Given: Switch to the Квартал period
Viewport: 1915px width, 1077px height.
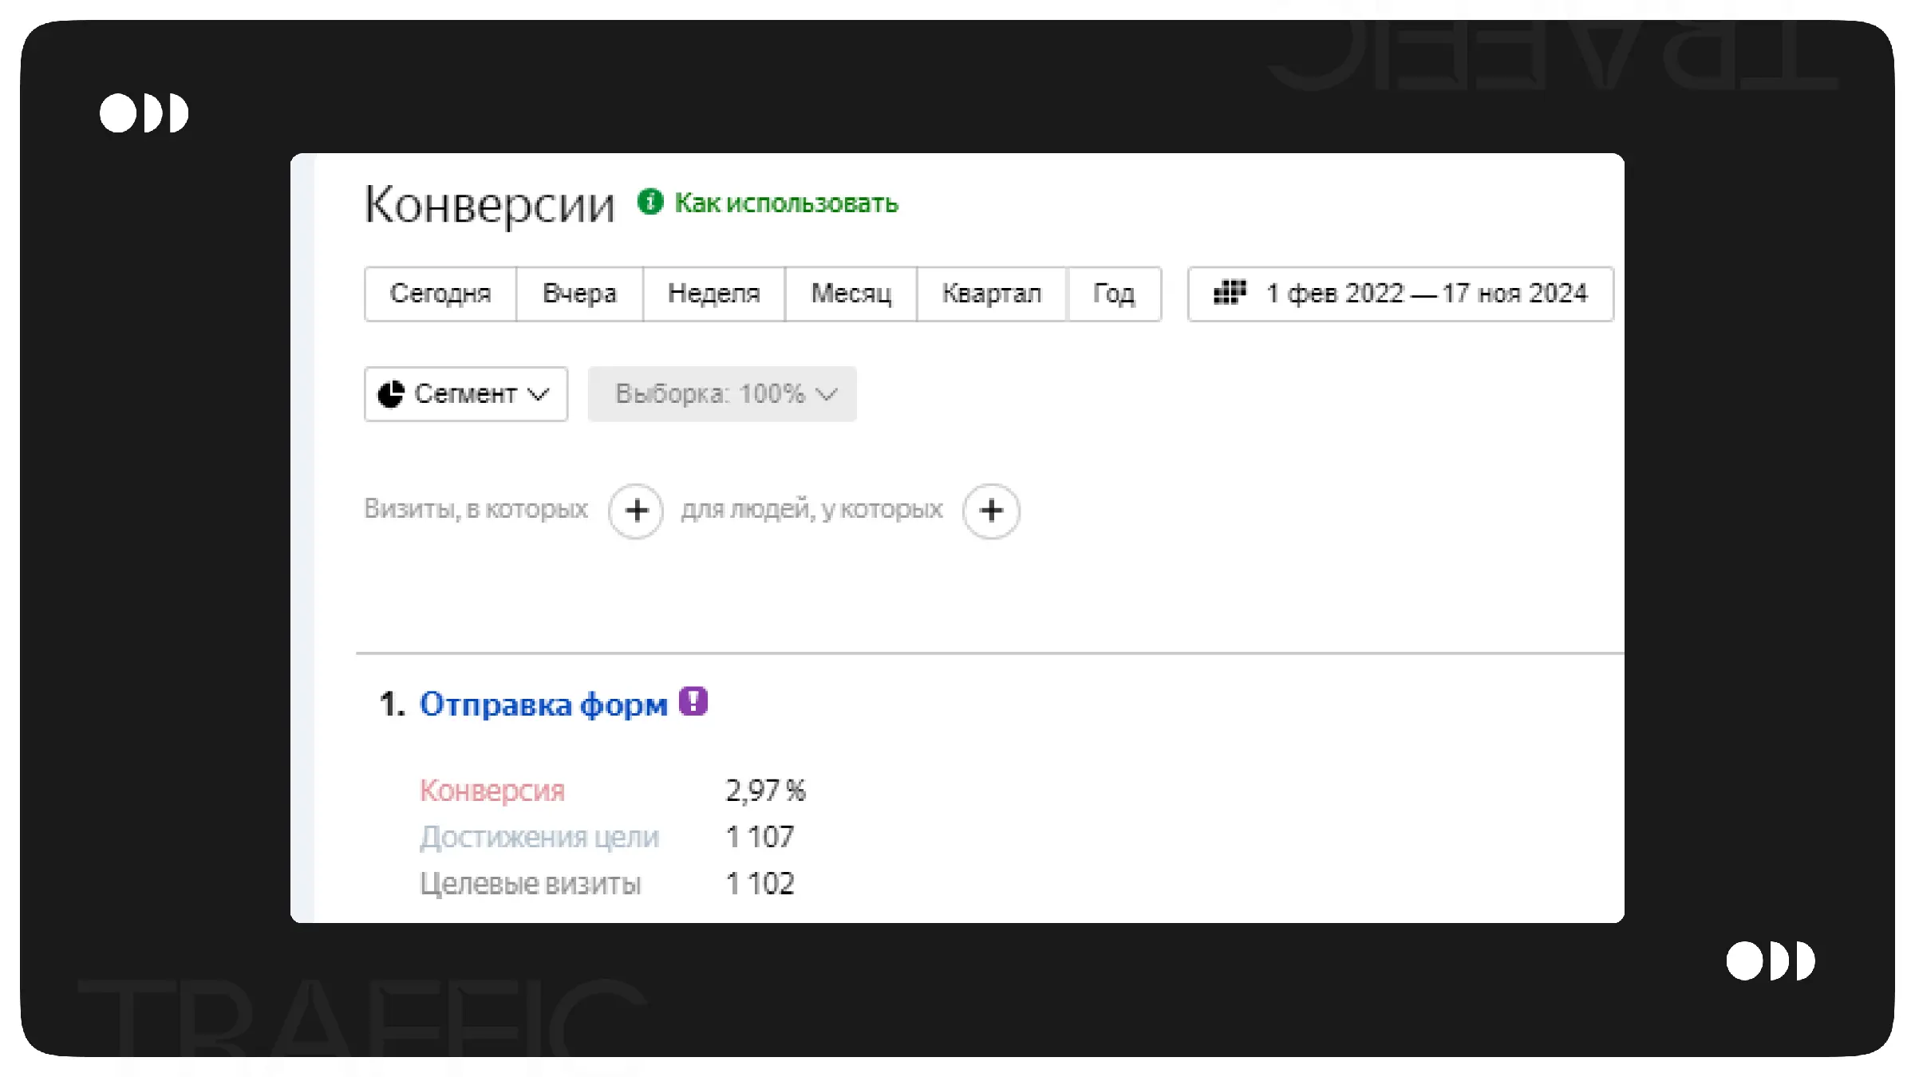Looking at the screenshot, I should (x=991, y=294).
